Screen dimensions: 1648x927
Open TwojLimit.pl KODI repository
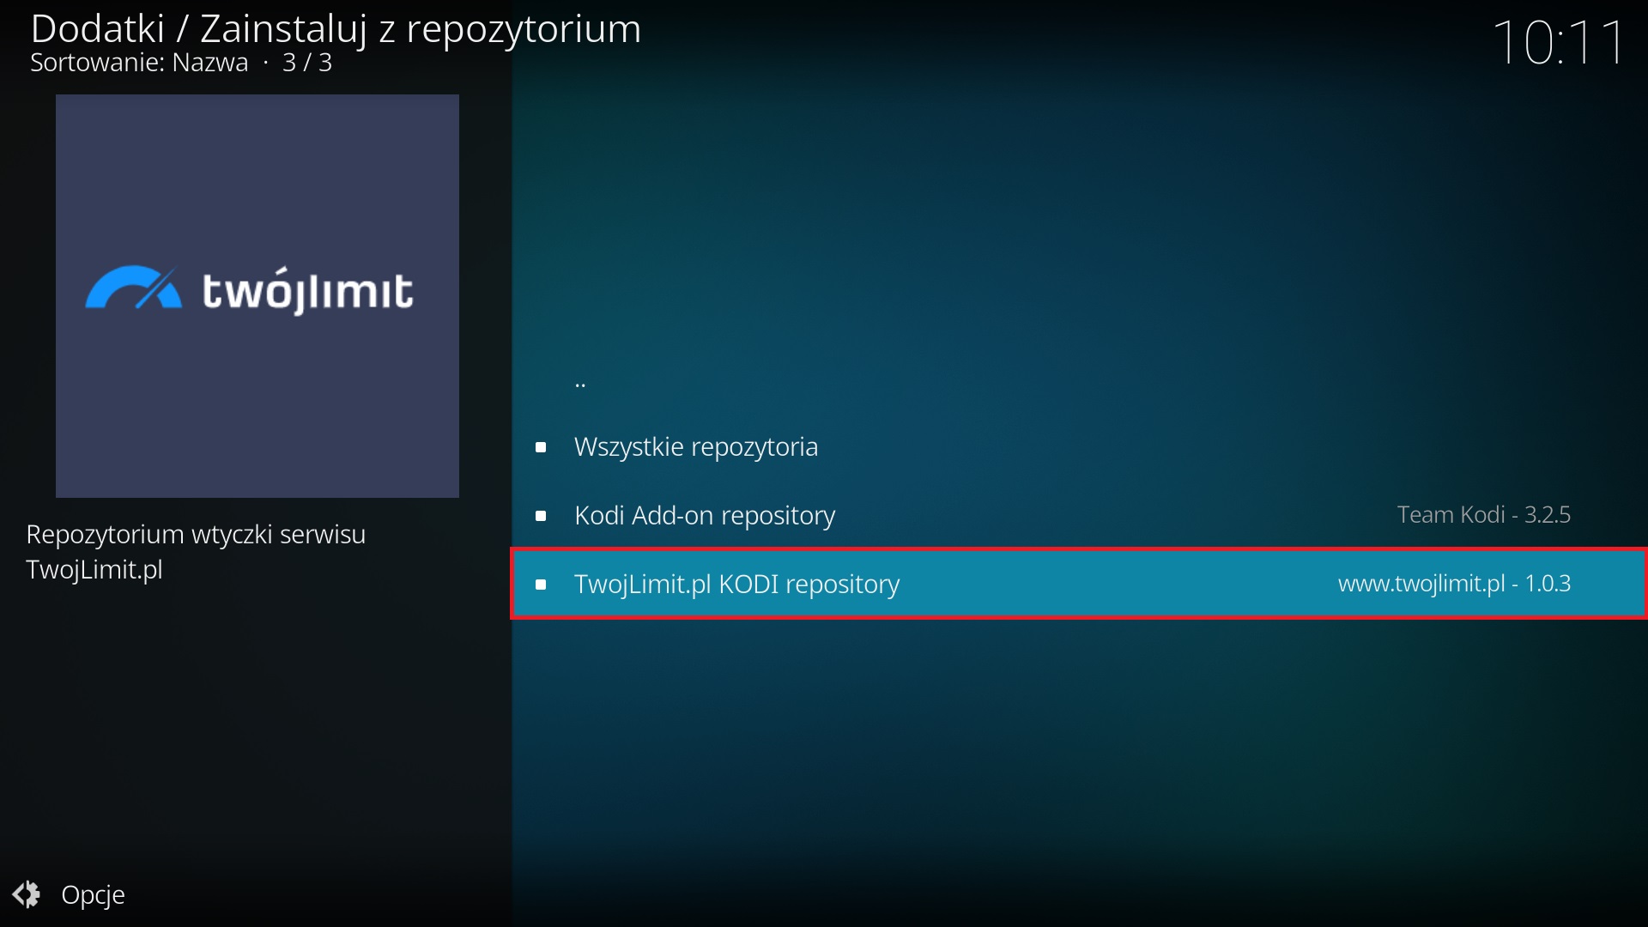(1078, 584)
